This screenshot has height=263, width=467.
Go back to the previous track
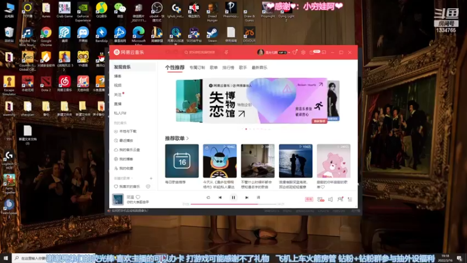[x=220, y=198]
